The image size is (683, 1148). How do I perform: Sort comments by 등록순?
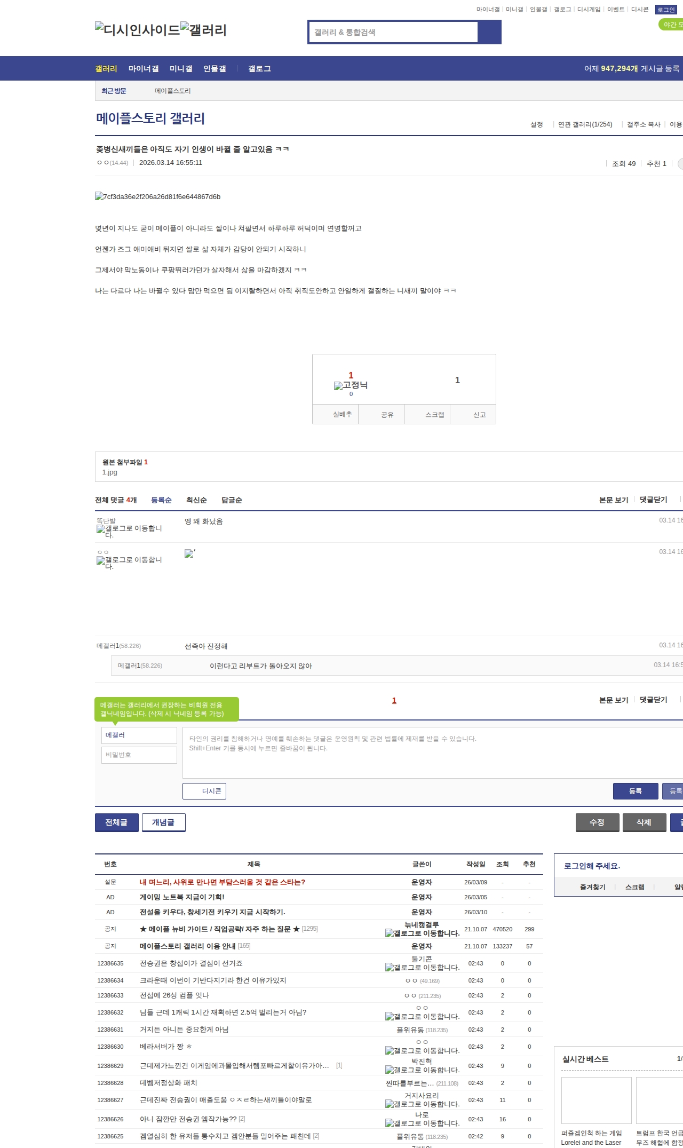tap(161, 500)
